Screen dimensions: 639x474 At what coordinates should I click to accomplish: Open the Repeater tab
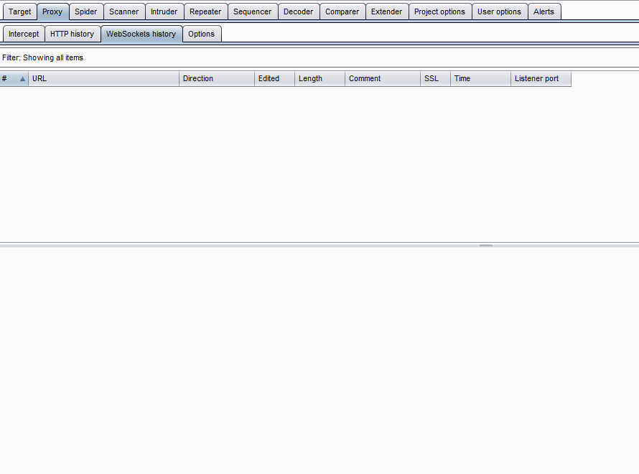[205, 11]
